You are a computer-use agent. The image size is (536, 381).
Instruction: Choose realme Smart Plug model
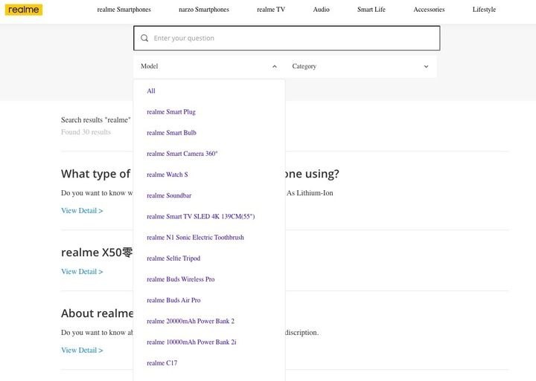tap(171, 112)
